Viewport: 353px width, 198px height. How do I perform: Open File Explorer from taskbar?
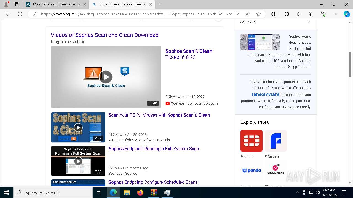coord(127,193)
